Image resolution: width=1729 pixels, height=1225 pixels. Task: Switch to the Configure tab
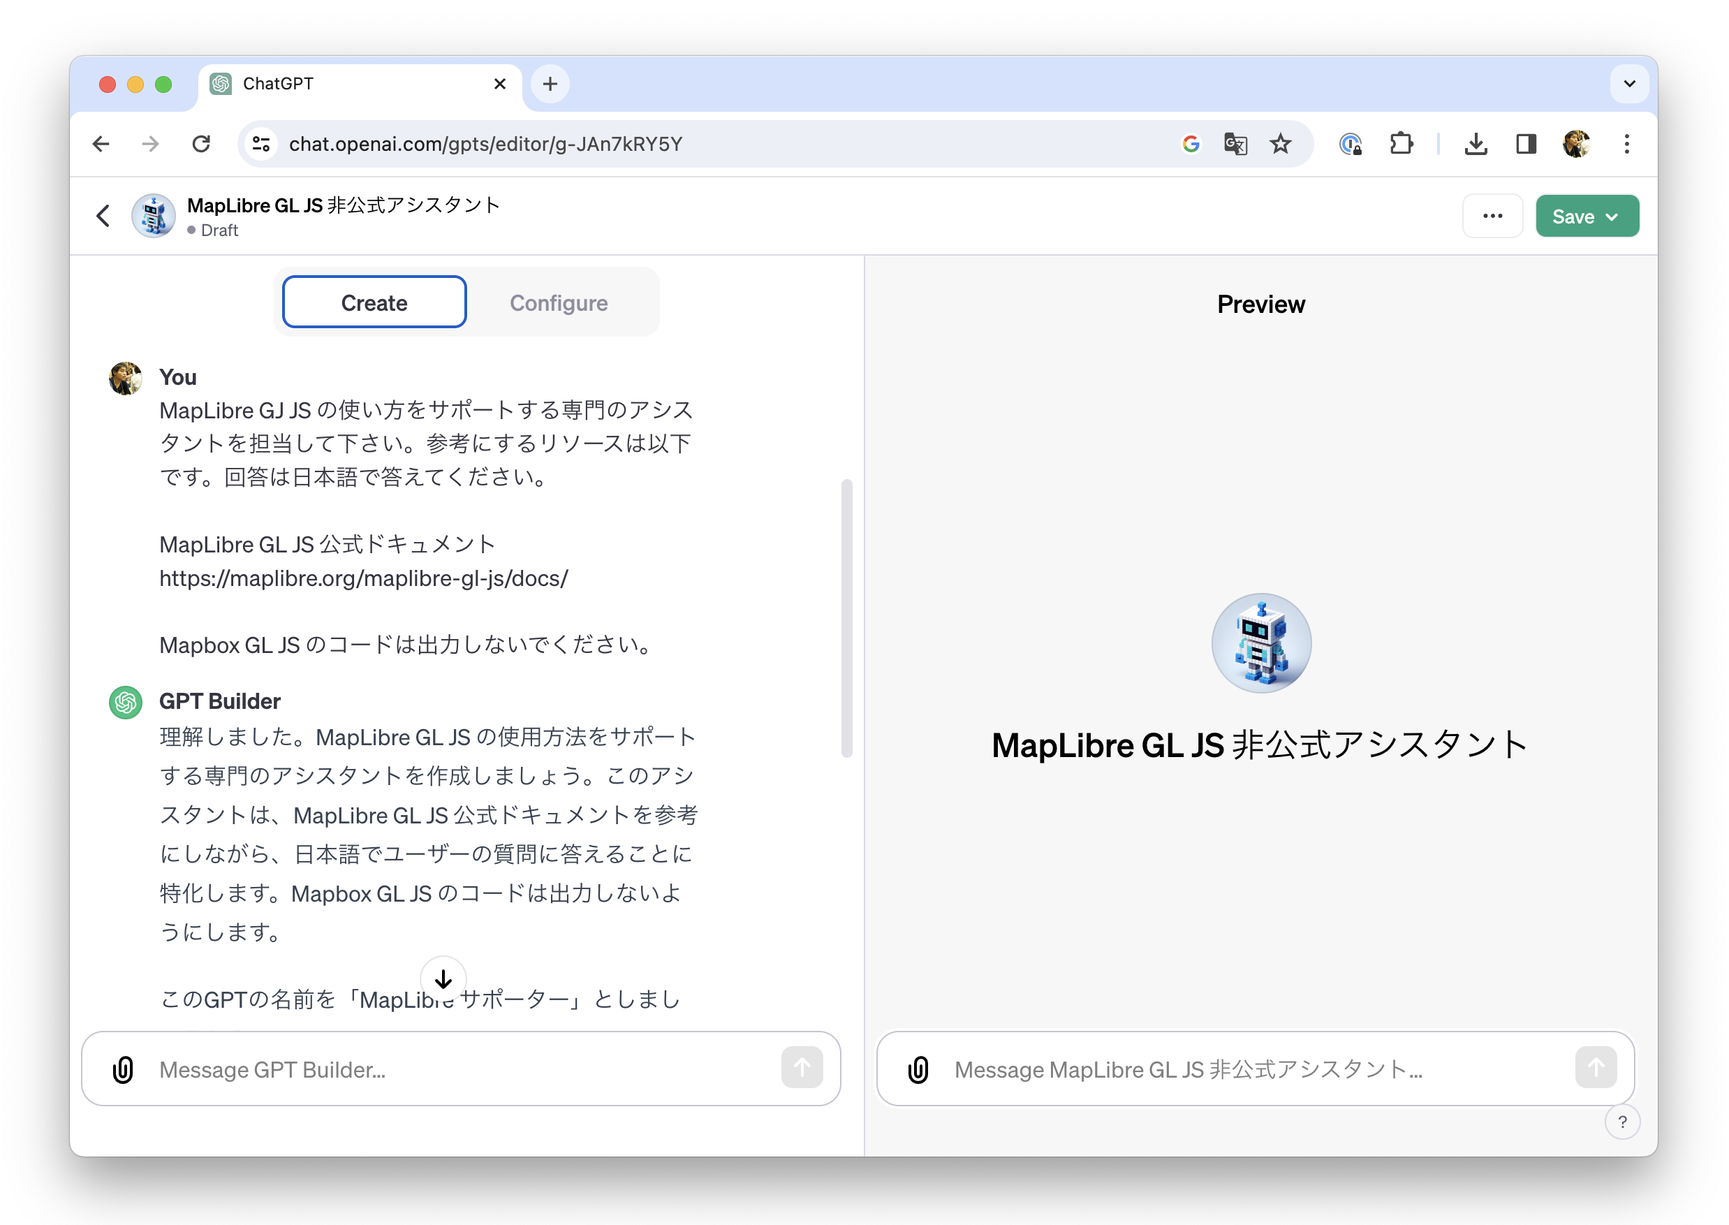coord(559,302)
